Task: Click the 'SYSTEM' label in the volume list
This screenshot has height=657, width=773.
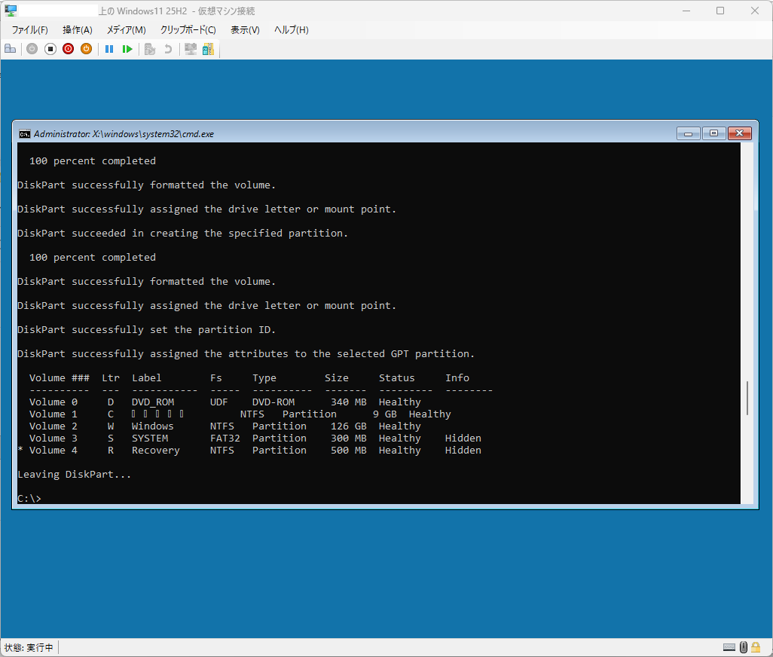Action: [x=150, y=439]
